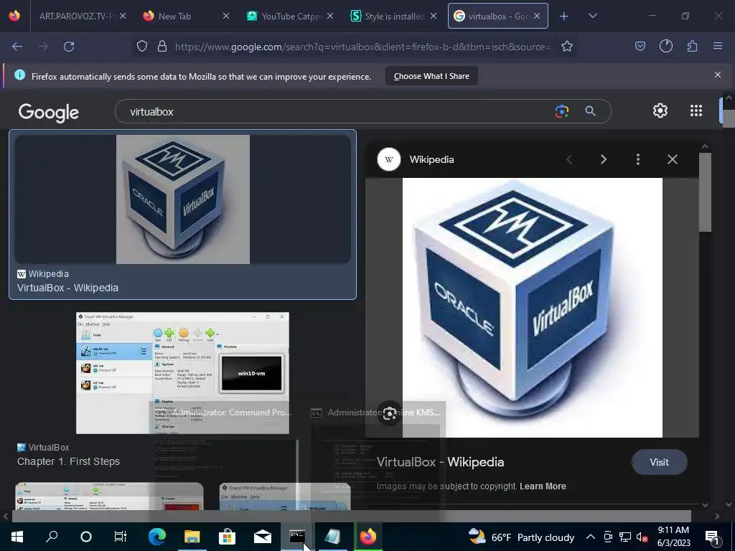Screen dimensions: 735x551
Task: Go back to the previous page
Action: [x=17, y=47]
